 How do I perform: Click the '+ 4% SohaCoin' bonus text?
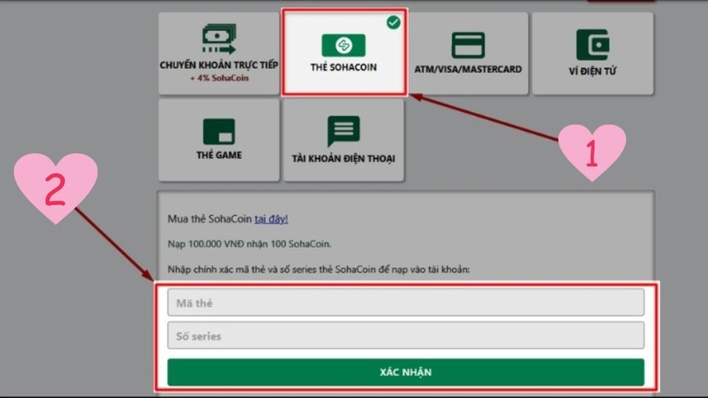pyautogui.click(x=219, y=78)
